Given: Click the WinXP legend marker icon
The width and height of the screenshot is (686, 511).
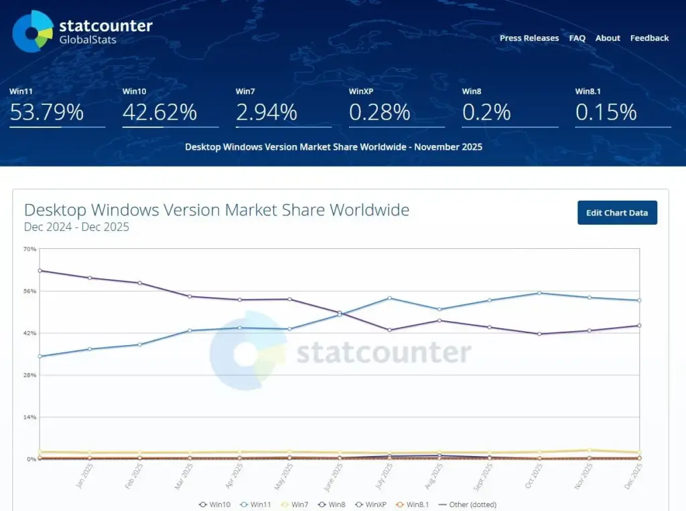Looking at the screenshot, I should click(358, 504).
